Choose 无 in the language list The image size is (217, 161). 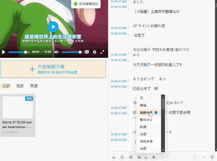click(149, 98)
